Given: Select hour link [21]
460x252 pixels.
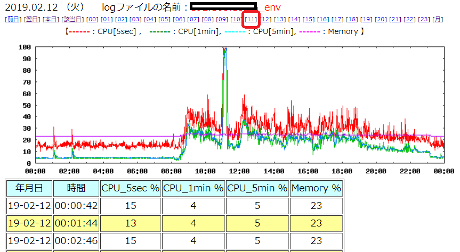Looking at the screenshot, I should [395, 19].
